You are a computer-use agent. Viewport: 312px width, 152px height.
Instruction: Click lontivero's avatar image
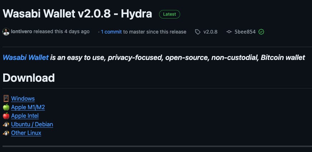click(6, 32)
